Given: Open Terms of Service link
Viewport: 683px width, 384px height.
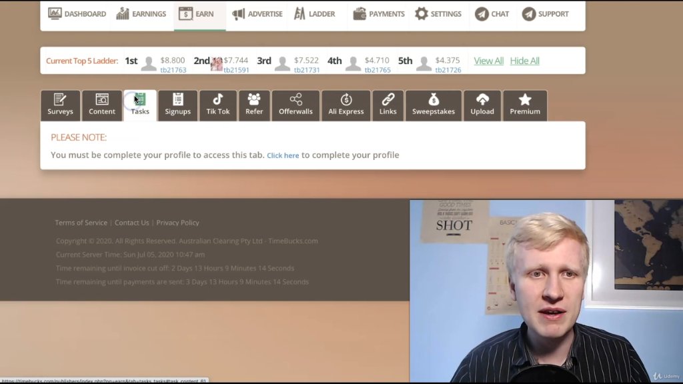Looking at the screenshot, I should point(81,223).
